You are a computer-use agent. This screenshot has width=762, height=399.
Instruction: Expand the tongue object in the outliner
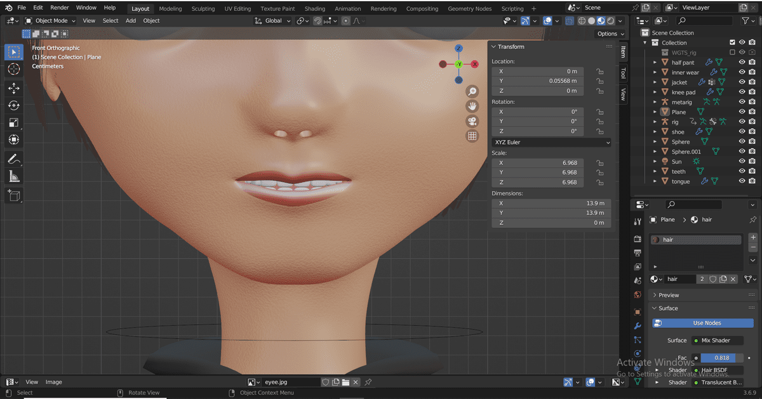(655, 181)
